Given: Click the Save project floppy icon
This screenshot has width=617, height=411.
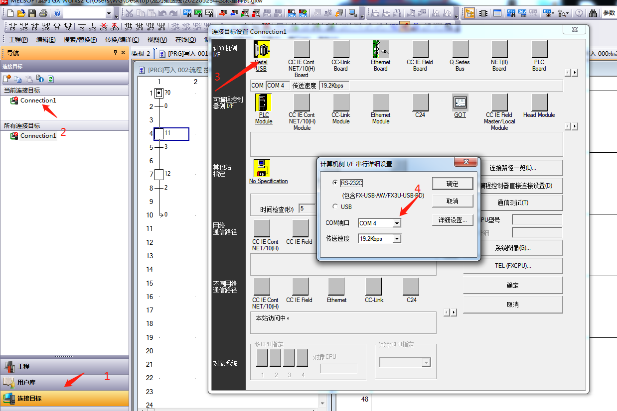Looking at the screenshot, I should [32, 13].
